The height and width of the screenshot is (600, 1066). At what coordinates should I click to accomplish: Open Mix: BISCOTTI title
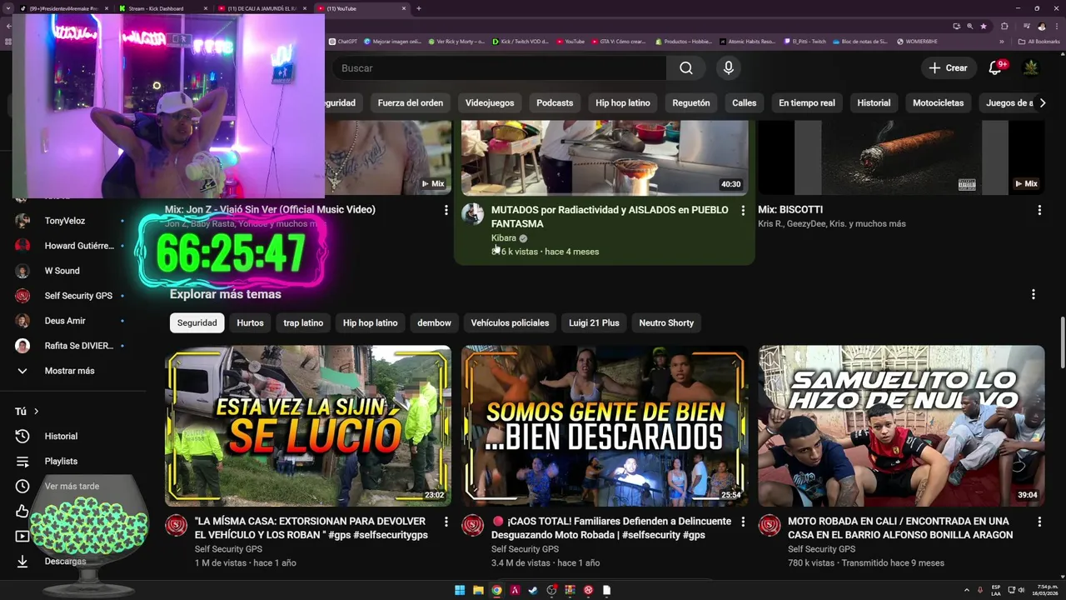tap(790, 210)
